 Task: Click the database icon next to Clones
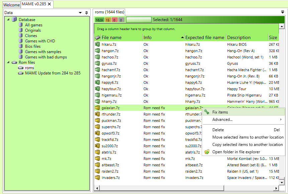pos(21,36)
